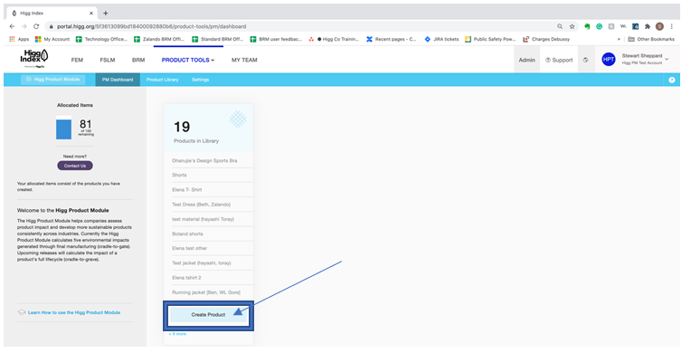Screen dimensions: 682x353
Task: Open the Support help link
Action: tap(559, 60)
